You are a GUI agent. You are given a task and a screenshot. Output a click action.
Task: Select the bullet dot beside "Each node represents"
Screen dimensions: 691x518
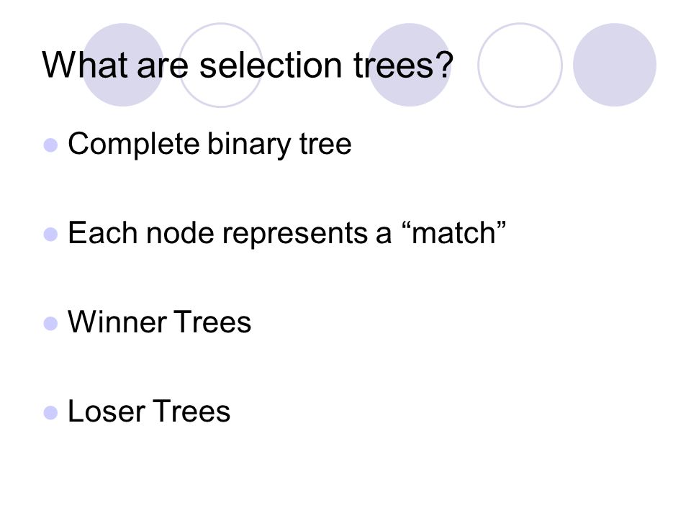(50, 235)
